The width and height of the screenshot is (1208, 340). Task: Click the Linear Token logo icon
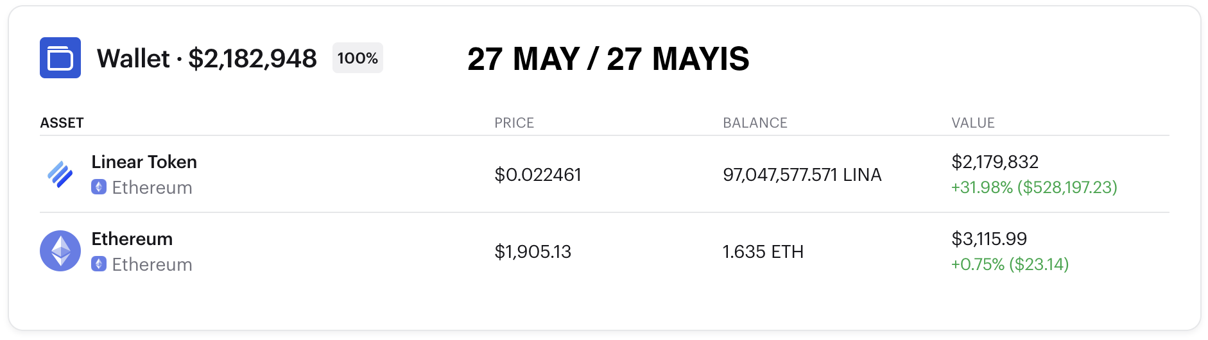[x=60, y=174]
